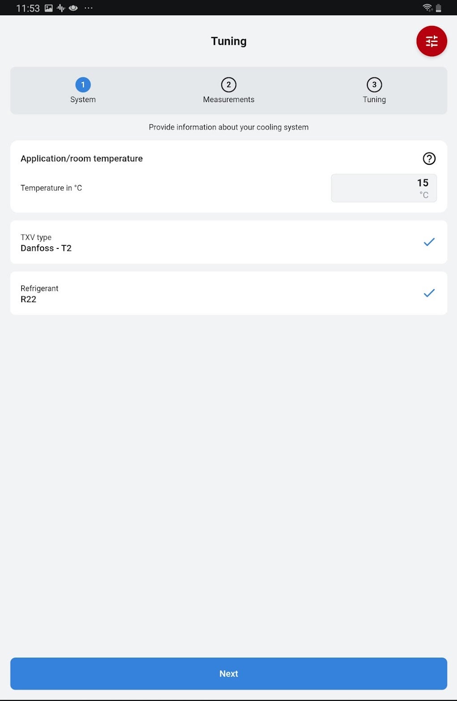
Task: Edit the temperature value field
Action: [384, 188]
